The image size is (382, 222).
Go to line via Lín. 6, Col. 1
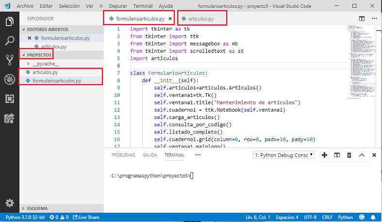point(258,217)
